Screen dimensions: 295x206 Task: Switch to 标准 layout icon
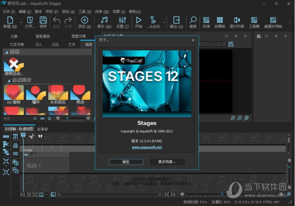pyautogui.click(x=206, y=20)
